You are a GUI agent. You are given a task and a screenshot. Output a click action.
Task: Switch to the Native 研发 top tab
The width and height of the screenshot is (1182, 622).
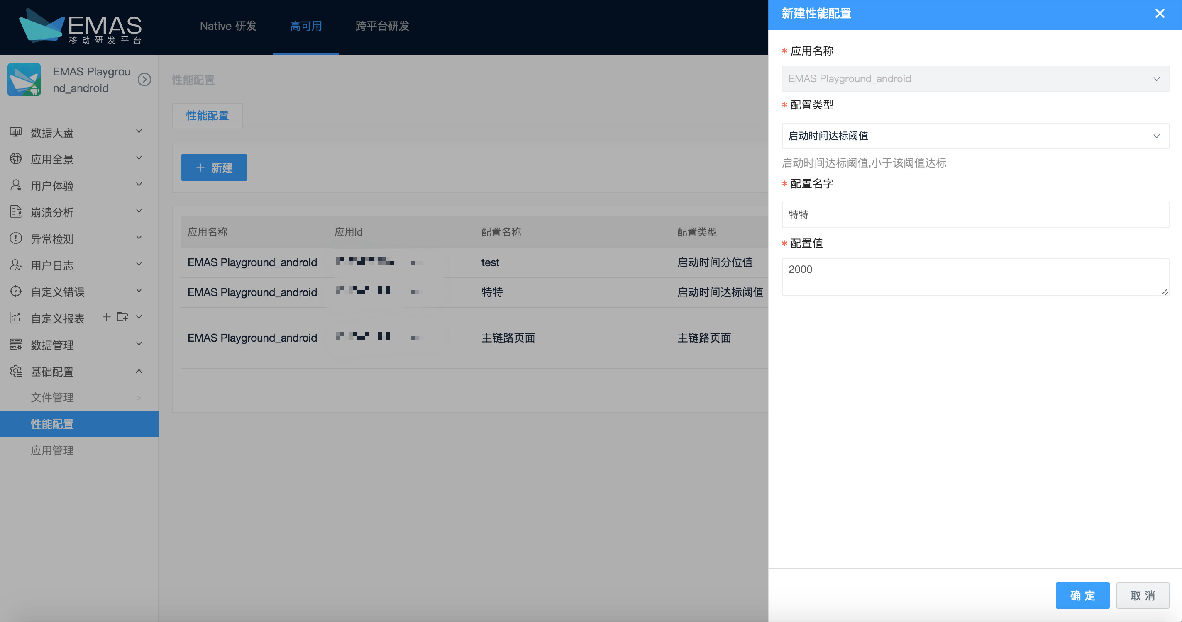coord(228,27)
